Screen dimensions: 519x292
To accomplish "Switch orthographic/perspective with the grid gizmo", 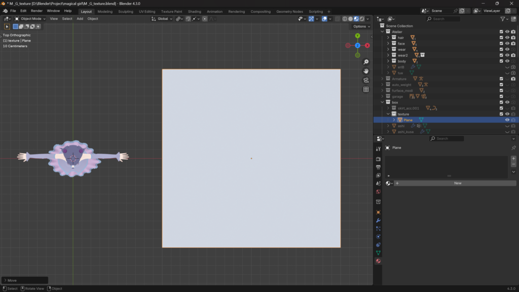I will point(366,89).
